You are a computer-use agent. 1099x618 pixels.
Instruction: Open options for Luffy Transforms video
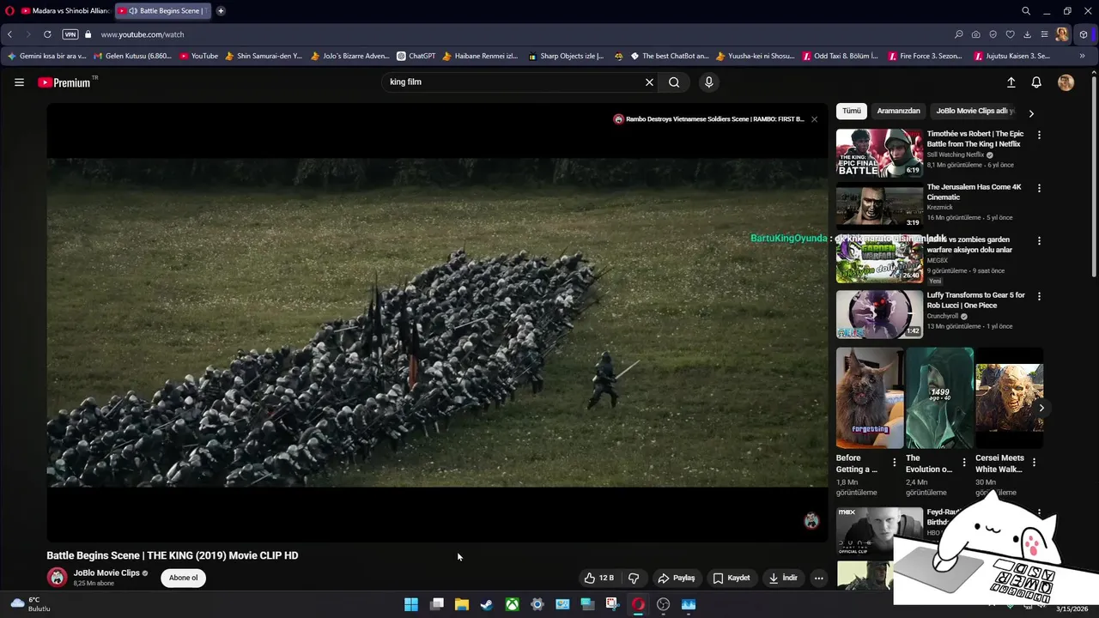coord(1039,296)
